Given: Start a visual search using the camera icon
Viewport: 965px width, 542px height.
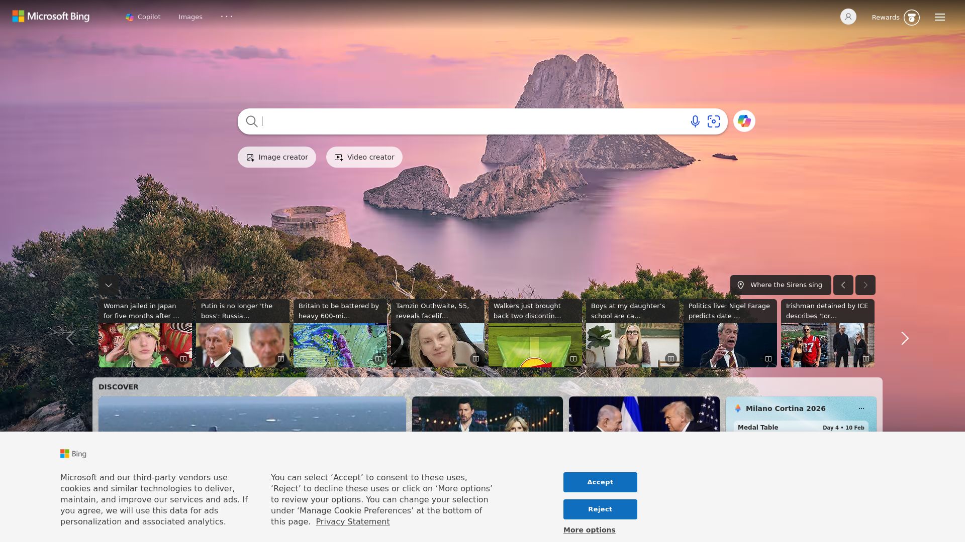Looking at the screenshot, I should click(714, 121).
